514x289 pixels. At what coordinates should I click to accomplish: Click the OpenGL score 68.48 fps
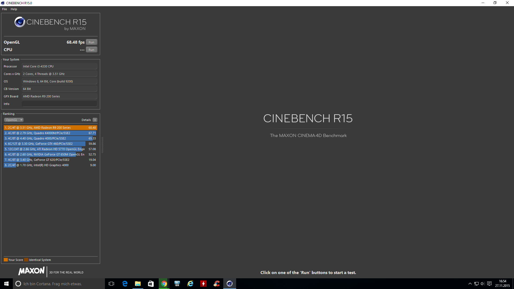[x=75, y=42]
